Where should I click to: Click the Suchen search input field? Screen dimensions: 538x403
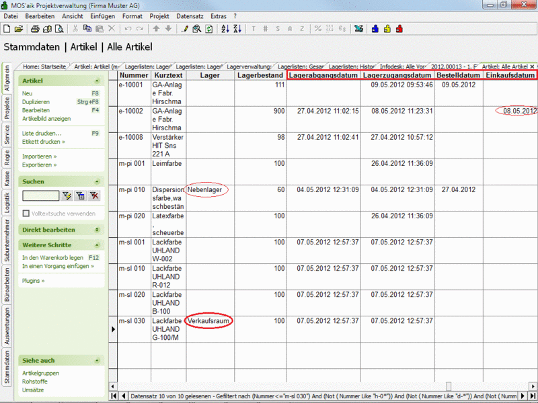[40, 195]
